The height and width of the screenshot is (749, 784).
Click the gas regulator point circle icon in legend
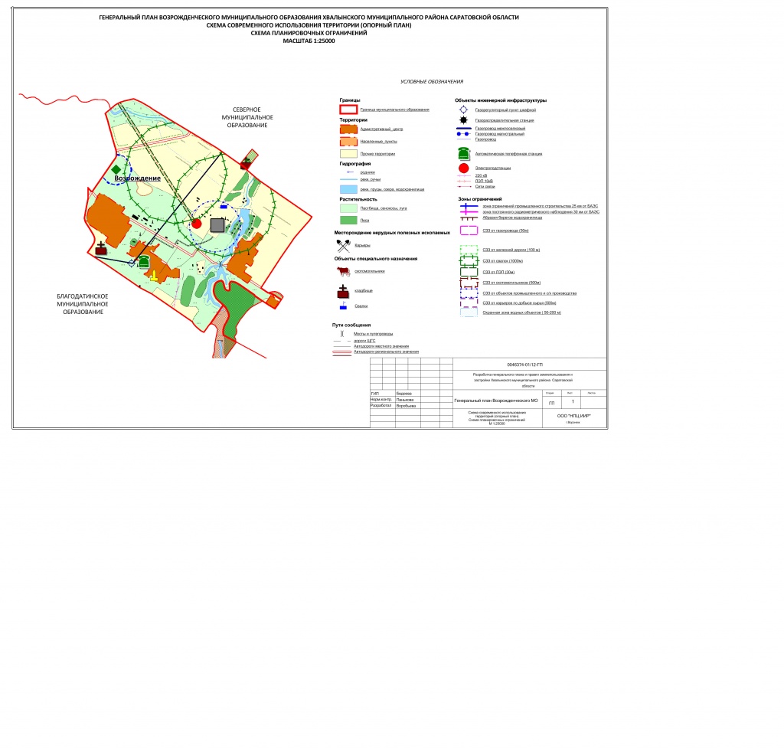click(463, 110)
